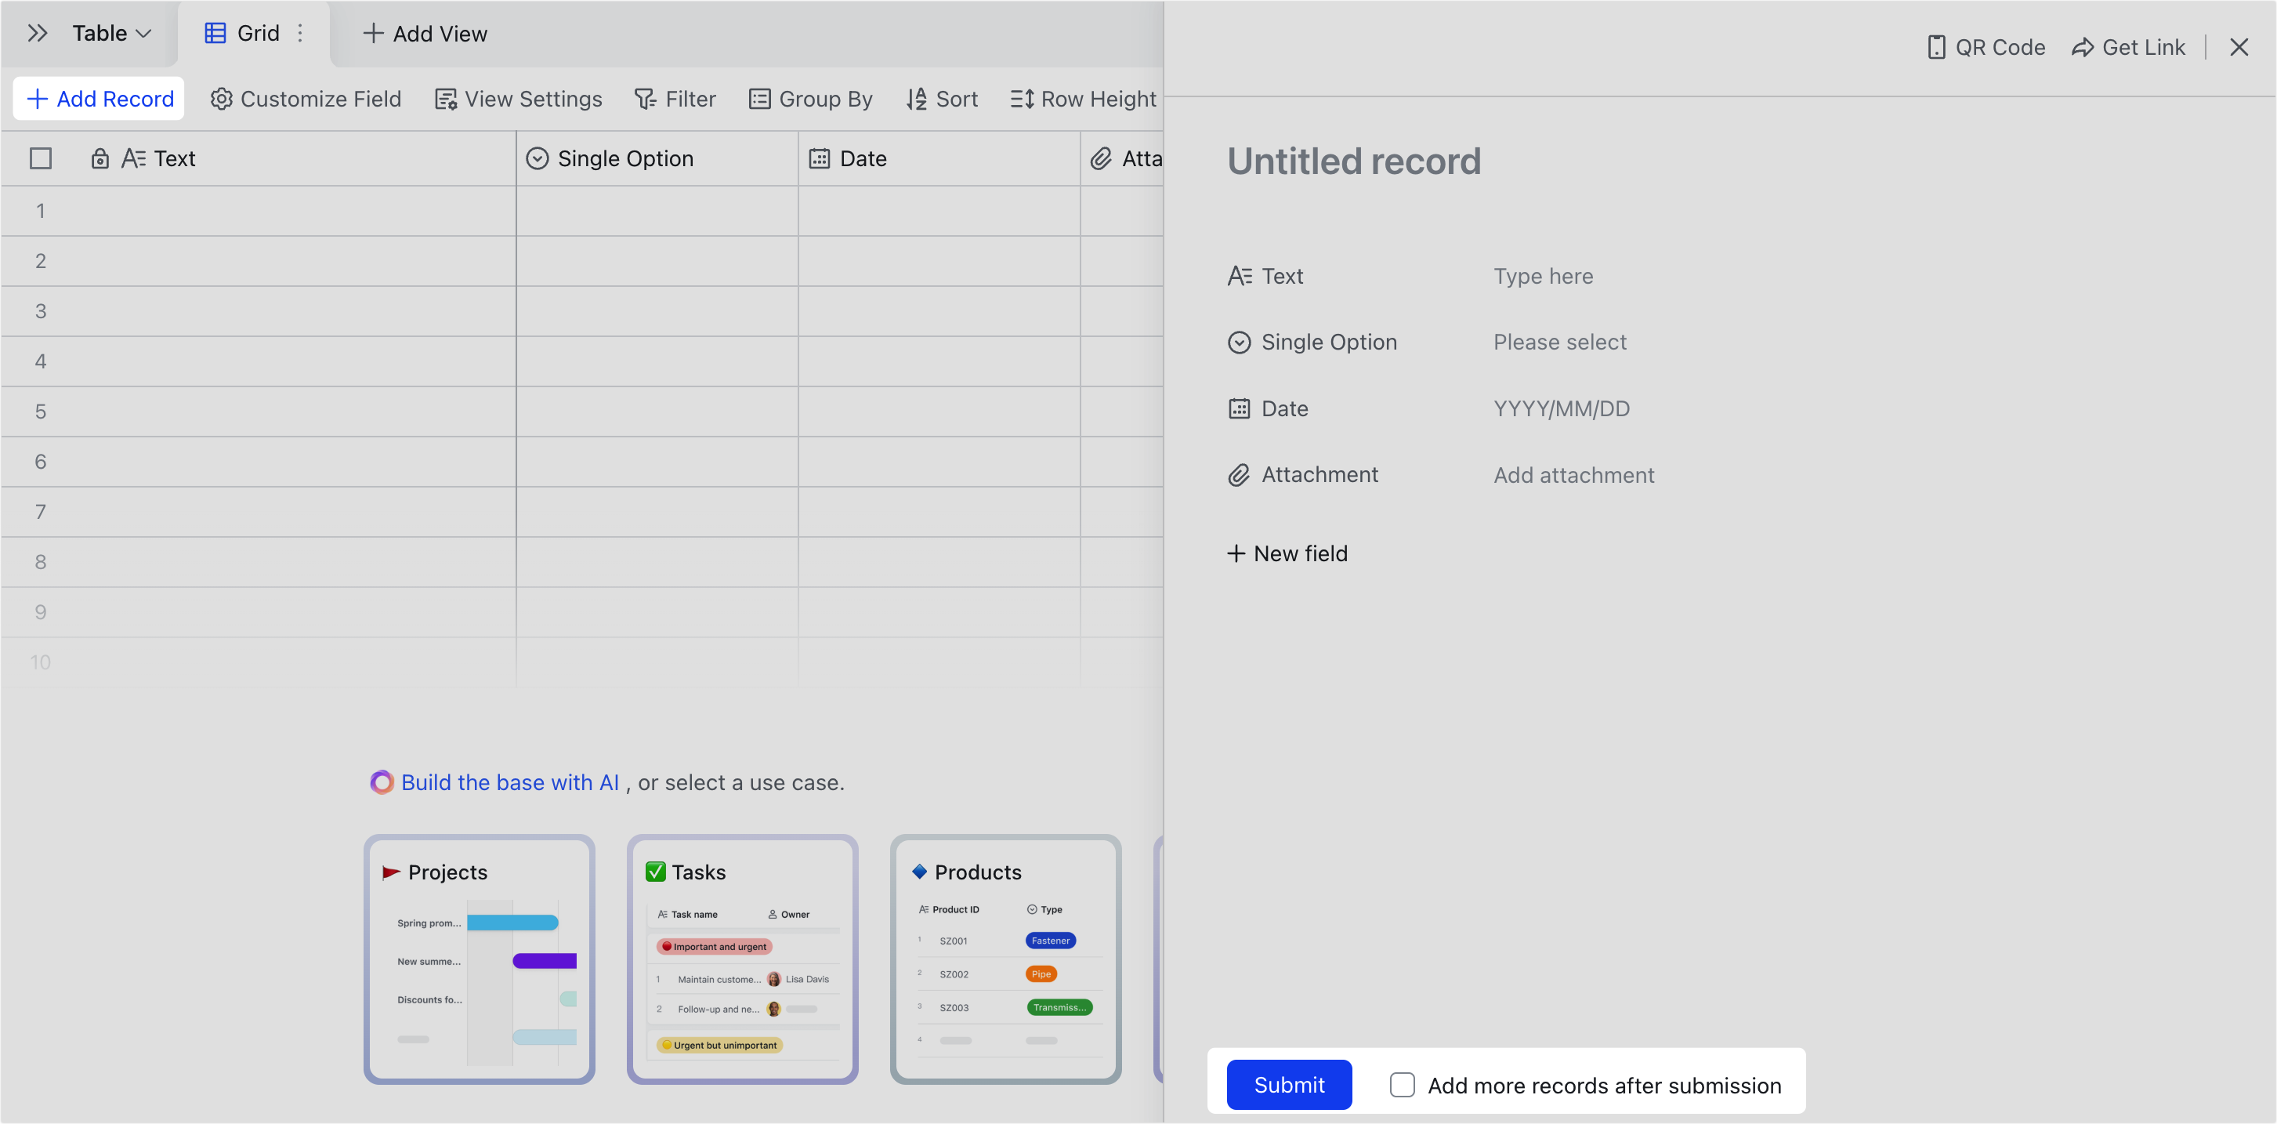Click Add View tab
Image resolution: width=2277 pixels, height=1124 pixels.
coord(425,34)
